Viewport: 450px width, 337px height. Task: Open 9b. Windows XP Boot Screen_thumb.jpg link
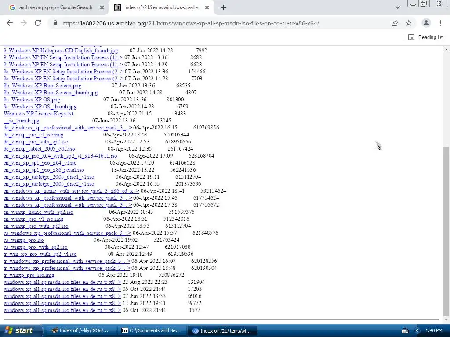51,93
